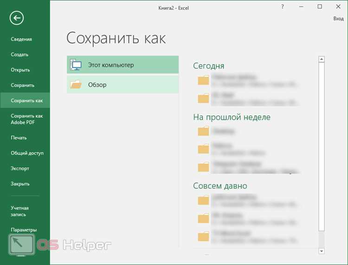Click the computer icon next to Этот компьютер
Viewport: 348px width, 265px height.
tap(76, 65)
